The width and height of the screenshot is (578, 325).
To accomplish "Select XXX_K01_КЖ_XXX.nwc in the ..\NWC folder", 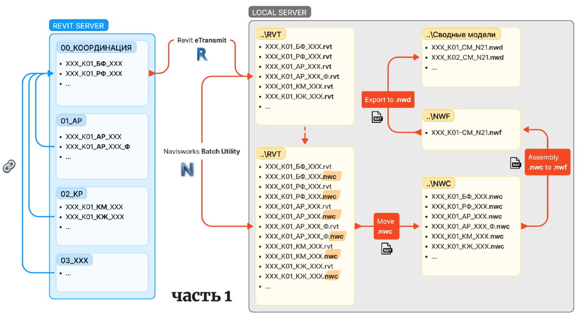I will (468, 247).
